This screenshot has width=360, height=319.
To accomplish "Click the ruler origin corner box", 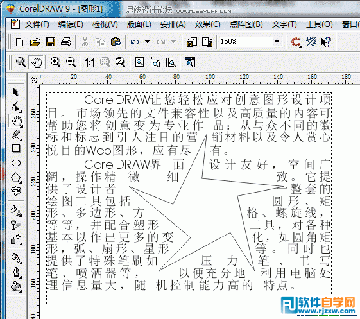I will (34, 80).
